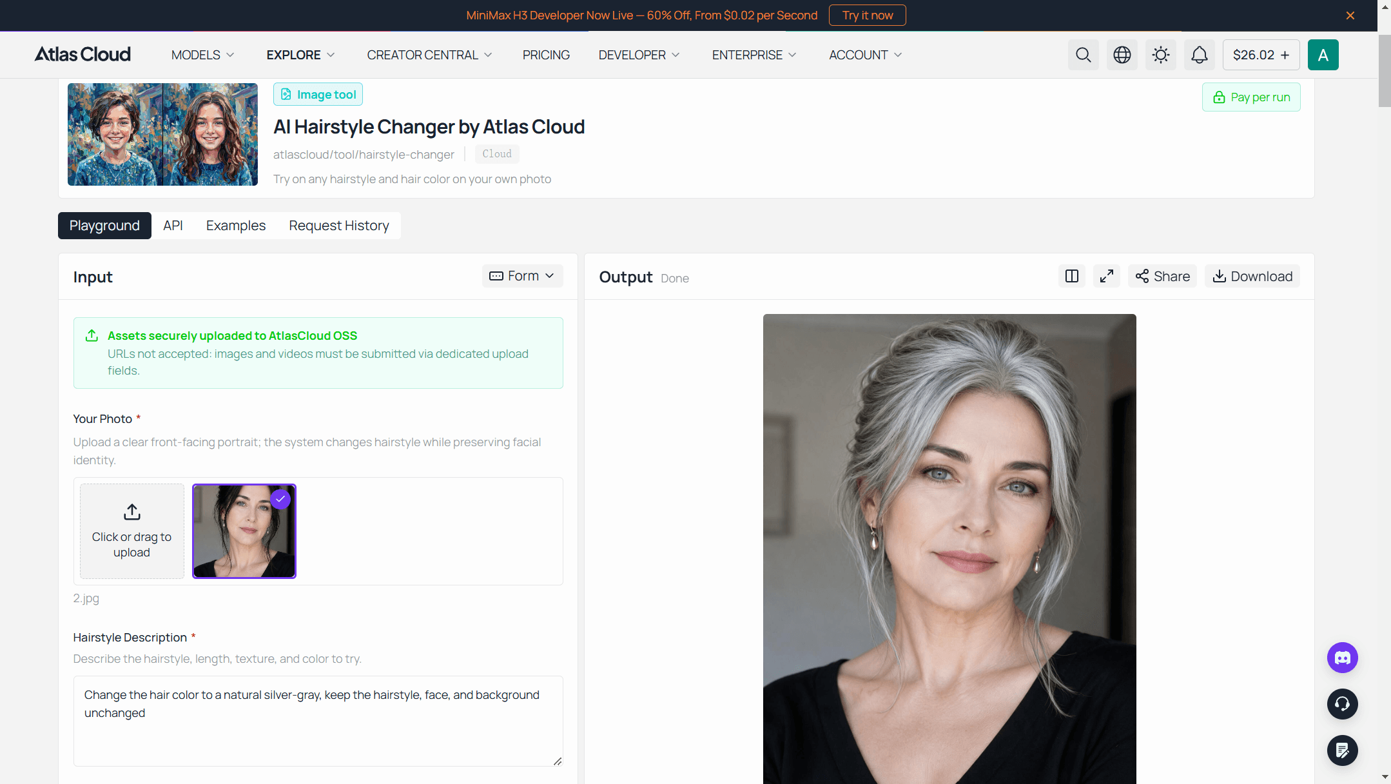Screen dimensions: 1391x784
Task: Click the green upload icon in notice
Action: tap(92, 336)
